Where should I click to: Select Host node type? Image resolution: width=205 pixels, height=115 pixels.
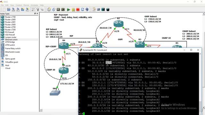point(7,65)
